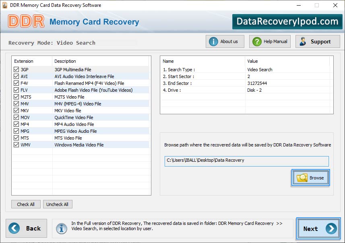The height and width of the screenshot is (243, 345).
Task: Proceed with the Next text label
Action: tap(310, 229)
